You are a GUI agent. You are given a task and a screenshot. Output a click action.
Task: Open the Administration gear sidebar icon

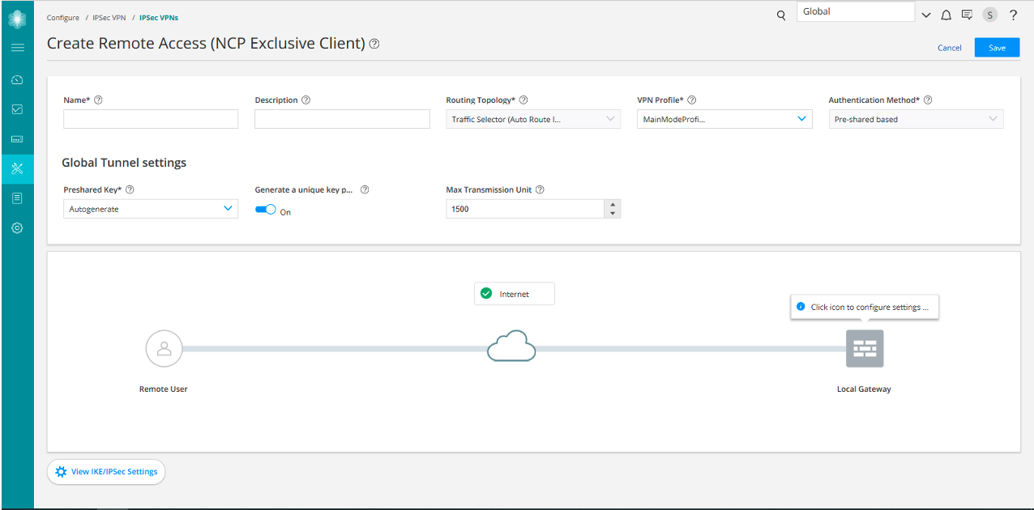[x=17, y=228]
